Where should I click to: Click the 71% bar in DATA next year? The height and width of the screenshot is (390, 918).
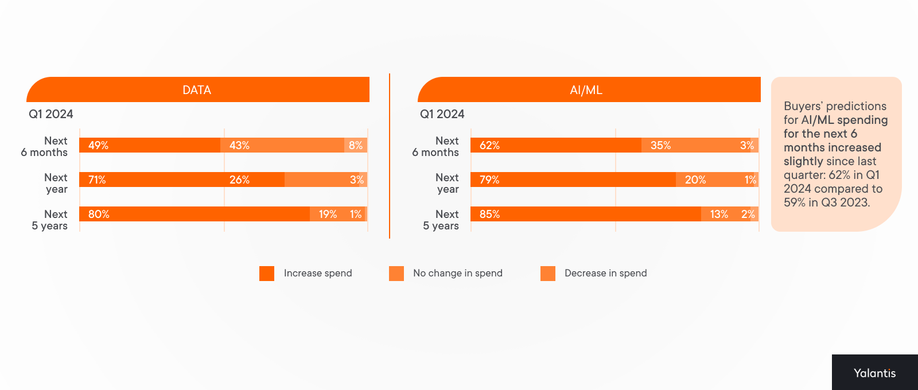click(x=182, y=180)
